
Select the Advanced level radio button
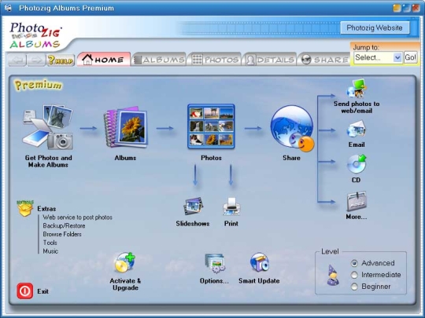pyautogui.click(x=354, y=263)
